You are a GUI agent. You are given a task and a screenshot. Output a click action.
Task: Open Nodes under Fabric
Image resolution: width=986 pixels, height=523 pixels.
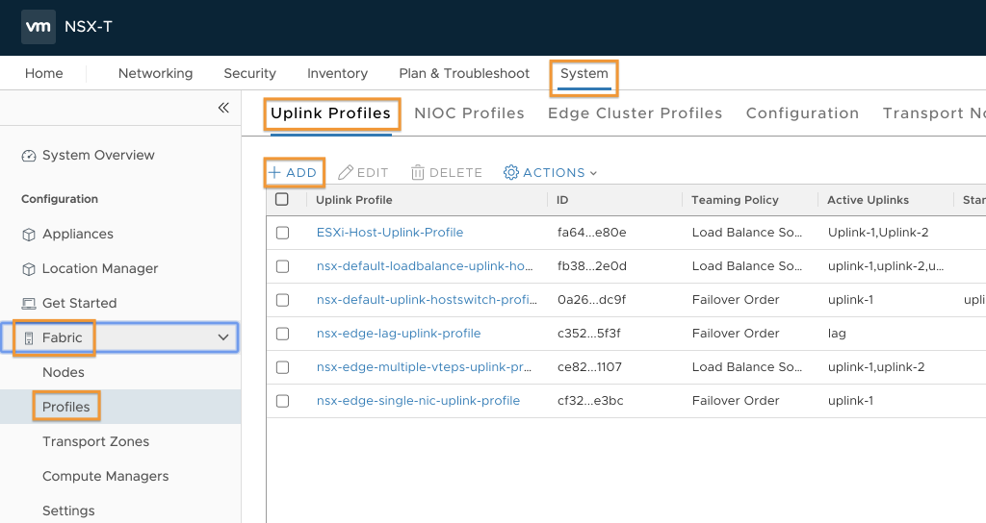pos(63,372)
